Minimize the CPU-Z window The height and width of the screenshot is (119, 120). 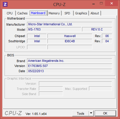pos(94,4)
